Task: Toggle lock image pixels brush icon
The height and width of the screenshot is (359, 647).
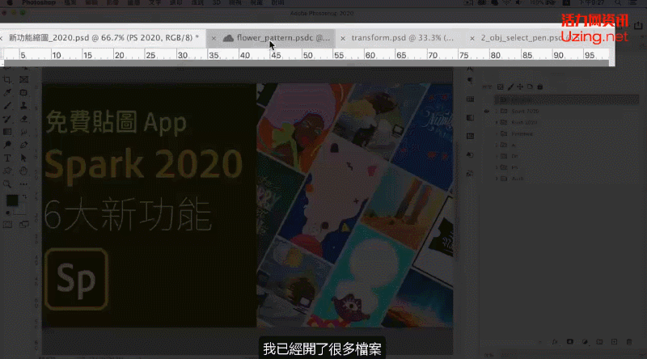Action: (510, 87)
